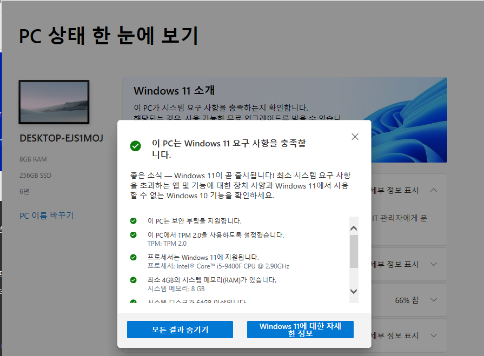Collapse the first '세부 정보 표시' section chevron
484x356 pixels.
tap(434, 190)
